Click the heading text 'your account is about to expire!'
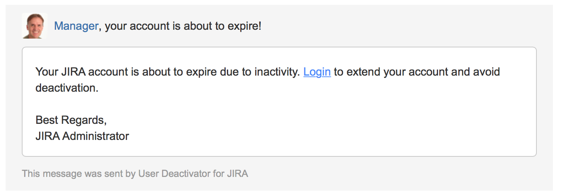 click(x=183, y=26)
